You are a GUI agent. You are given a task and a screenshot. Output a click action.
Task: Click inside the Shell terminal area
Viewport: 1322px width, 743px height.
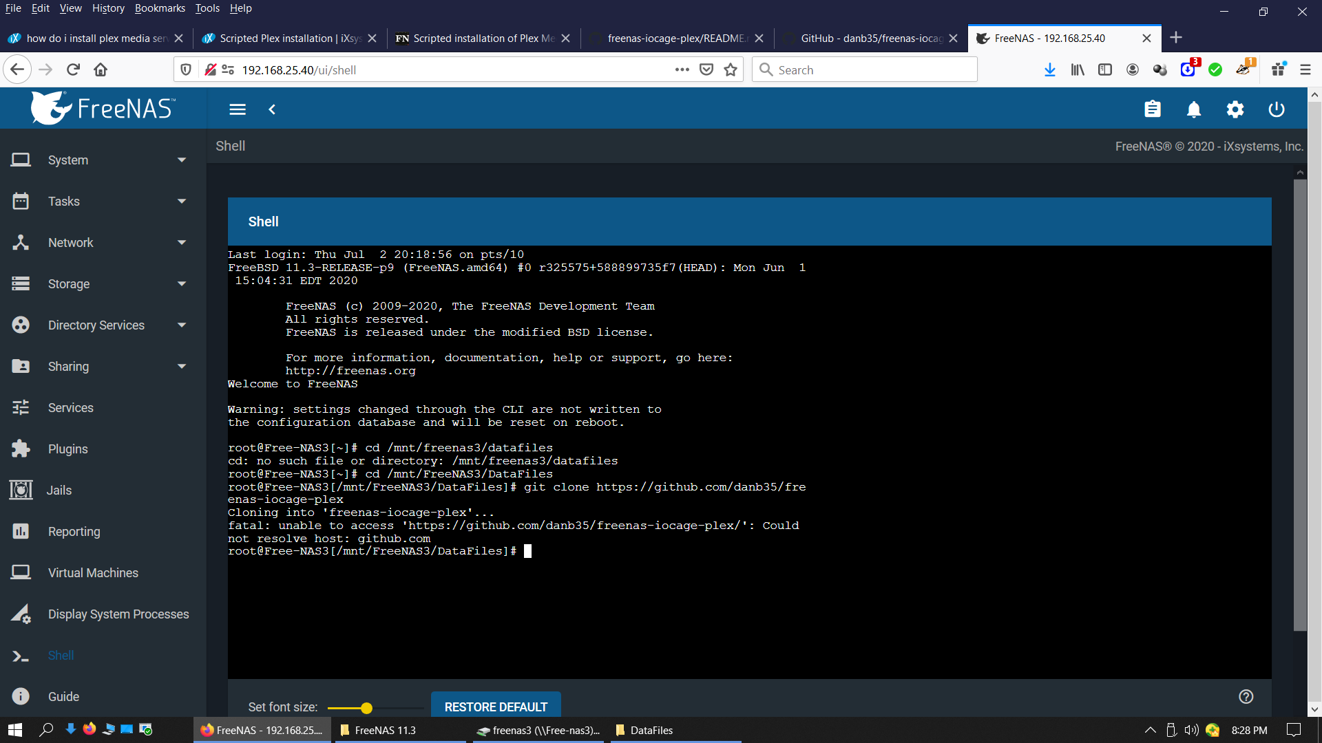click(x=749, y=462)
